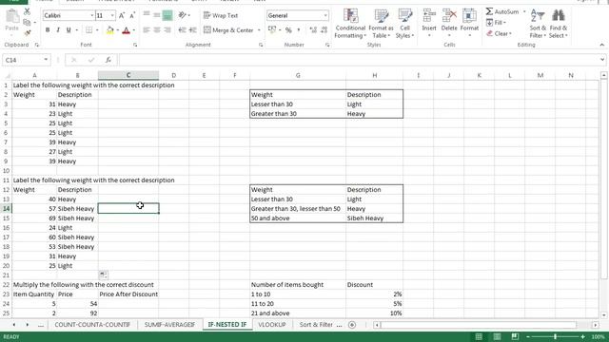The image size is (609, 342).
Task: Open Find & Select menu
Action: (559, 24)
